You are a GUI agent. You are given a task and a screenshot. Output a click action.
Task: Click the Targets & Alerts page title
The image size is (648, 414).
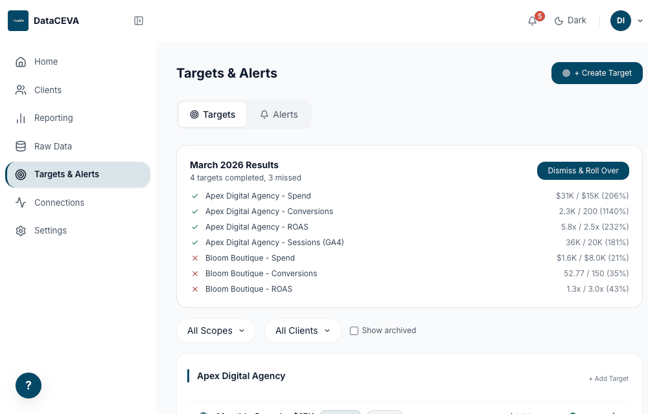pos(227,73)
